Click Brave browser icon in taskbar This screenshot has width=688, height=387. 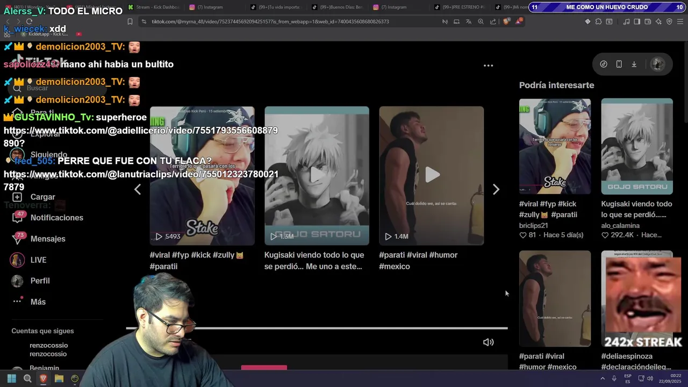(44, 378)
